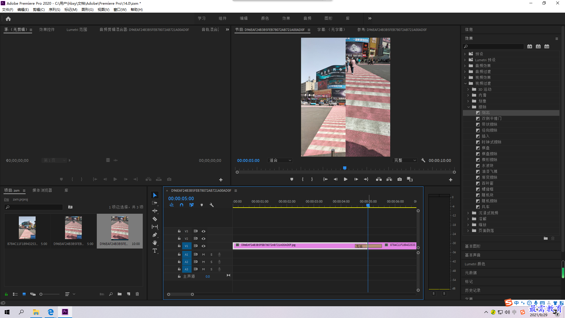Collapse the 擦除 transitions folder
Viewport: 565px width, 318px height.
(x=468, y=107)
